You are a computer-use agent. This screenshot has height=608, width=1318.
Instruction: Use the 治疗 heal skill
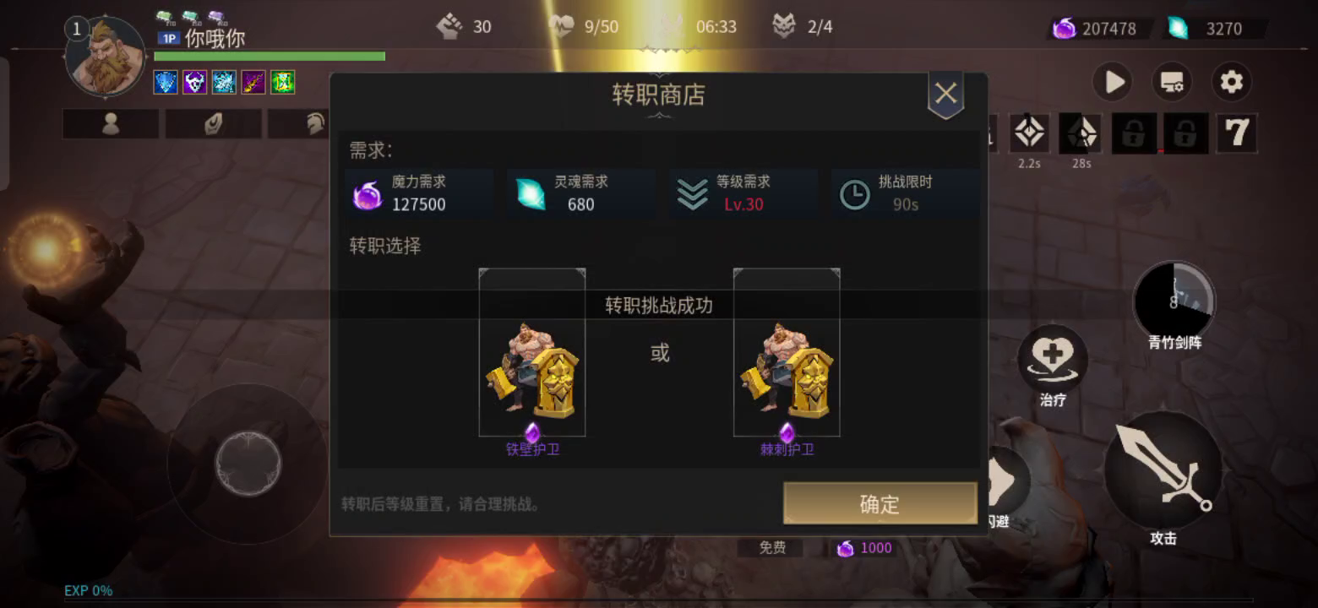pos(1052,357)
